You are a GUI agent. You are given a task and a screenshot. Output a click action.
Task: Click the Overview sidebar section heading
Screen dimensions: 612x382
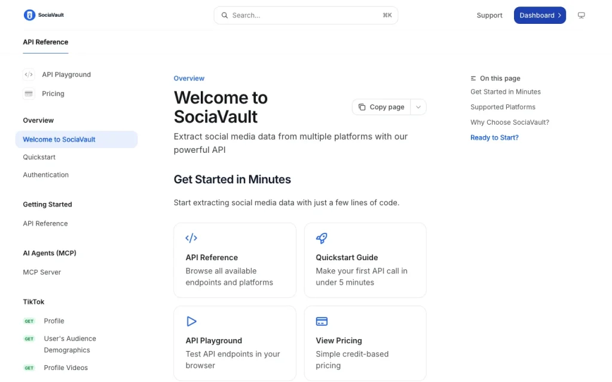[38, 121]
